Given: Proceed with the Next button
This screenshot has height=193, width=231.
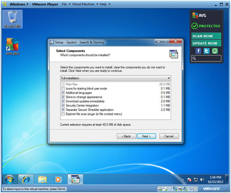Looking at the screenshot, I should click(146, 136).
